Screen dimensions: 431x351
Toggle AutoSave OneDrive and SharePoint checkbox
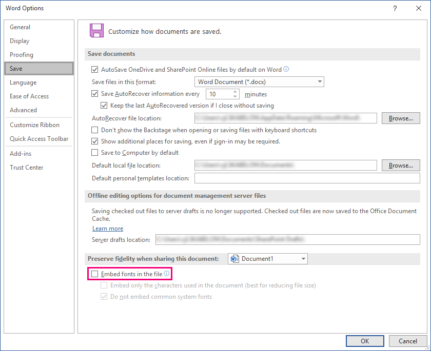[94, 70]
